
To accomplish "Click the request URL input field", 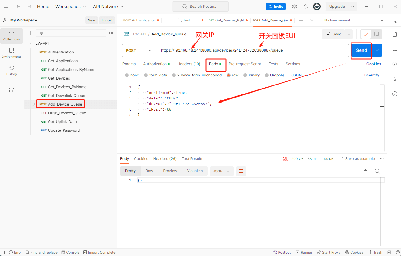I will [x=252, y=50].
